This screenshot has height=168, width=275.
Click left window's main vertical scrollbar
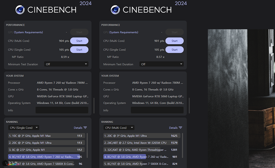pyautogui.click(x=94, y=106)
